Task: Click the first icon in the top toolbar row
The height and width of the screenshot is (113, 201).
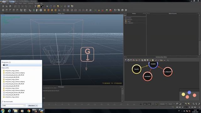Action: click(x=3, y=6)
